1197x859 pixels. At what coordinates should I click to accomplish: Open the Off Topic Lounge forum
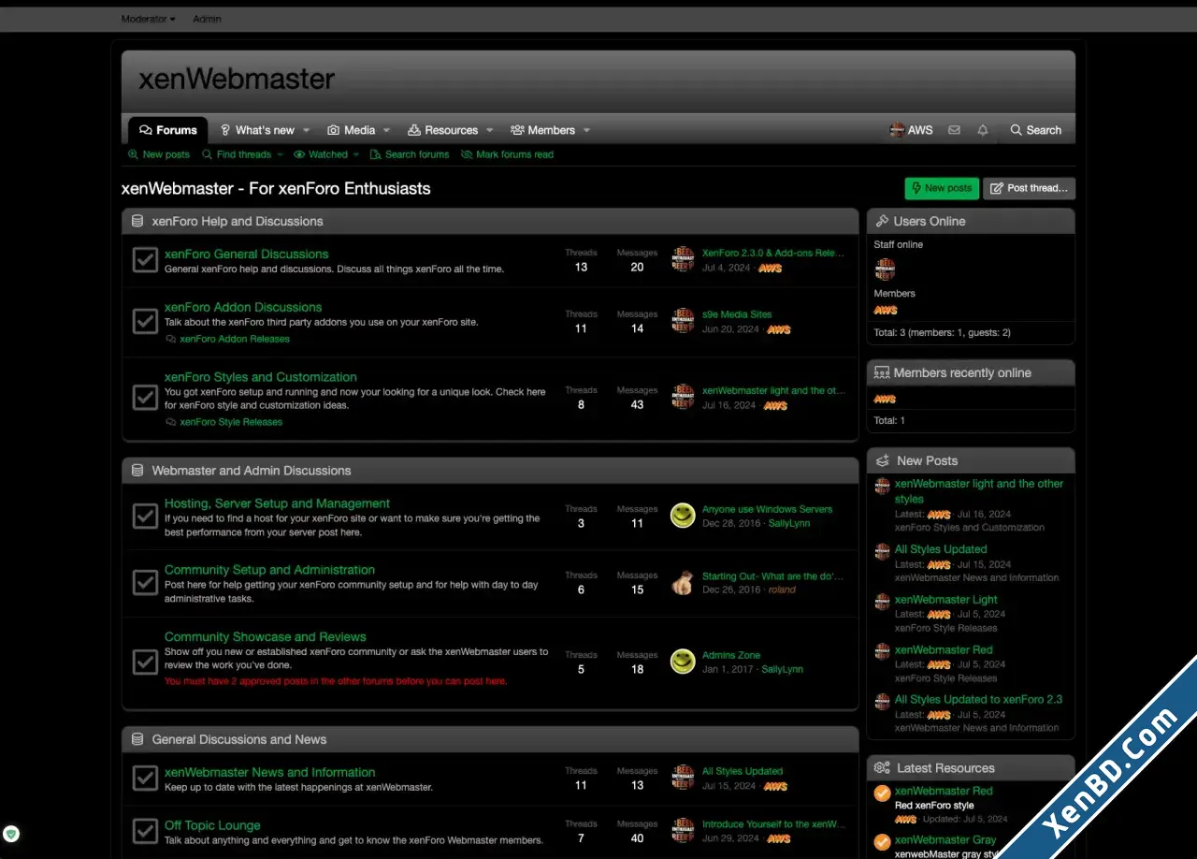point(212,825)
